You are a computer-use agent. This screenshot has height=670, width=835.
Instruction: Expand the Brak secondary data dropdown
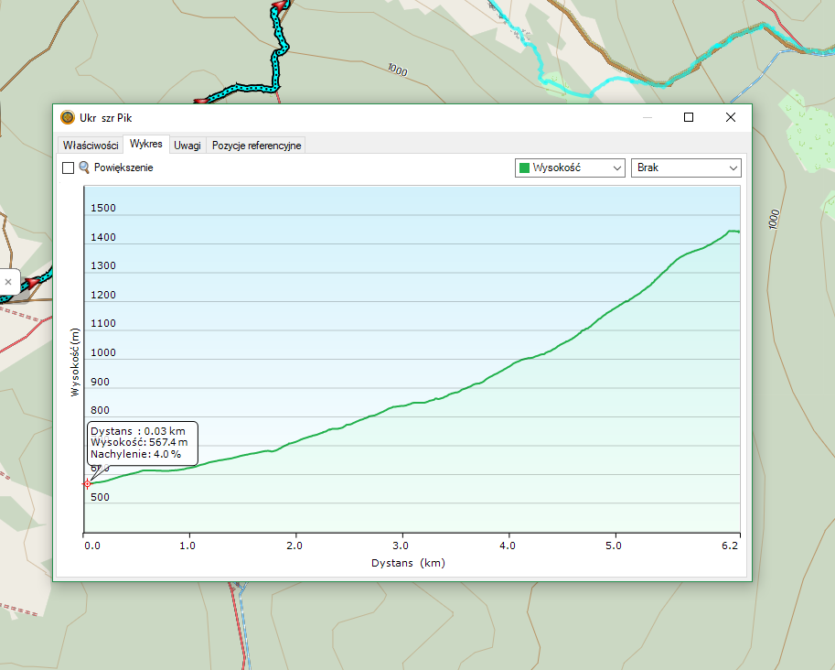686,167
